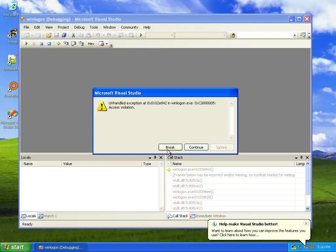Viewport: 336px width, 252px height.
Task: Close the Call Stack panel
Action: 307,157
